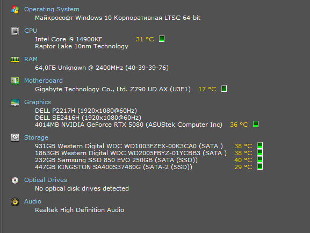Open the RAM section heading
This screenshot has height=233, width=310.
31,59
